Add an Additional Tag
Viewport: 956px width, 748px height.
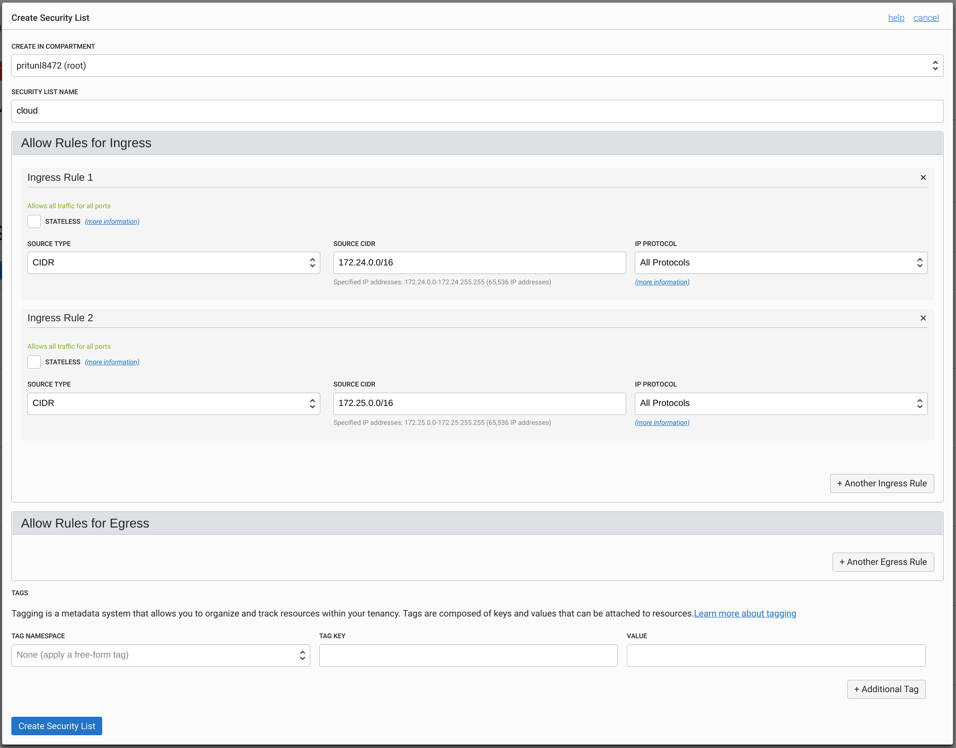coord(886,689)
